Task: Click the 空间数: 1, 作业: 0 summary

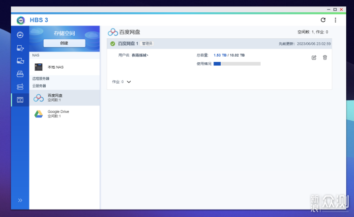Action: [x=313, y=32]
